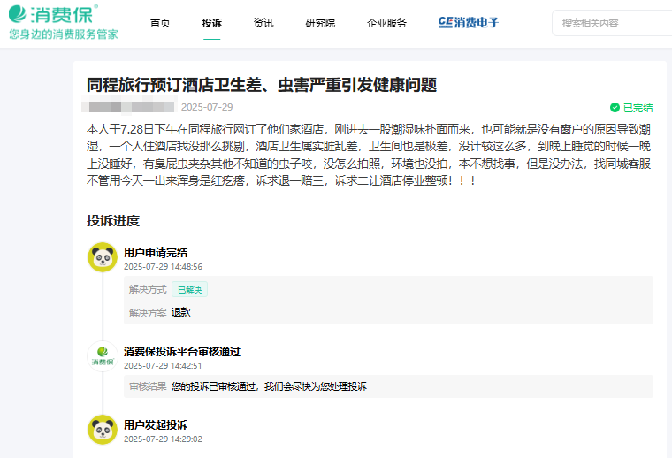The height and width of the screenshot is (458, 672).
Task: Click the green 已完结 checkmark icon
Action: (x=615, y=108)
